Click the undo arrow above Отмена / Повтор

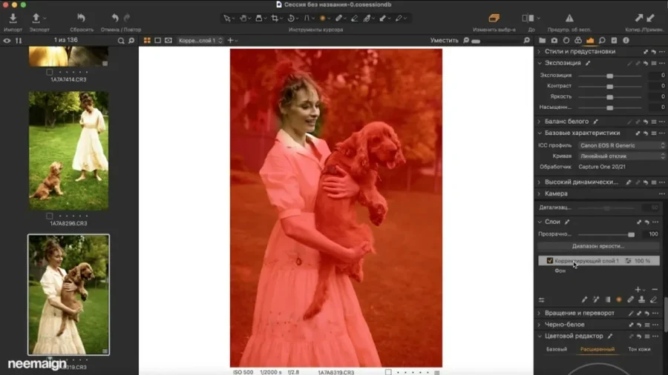point(115,18)
